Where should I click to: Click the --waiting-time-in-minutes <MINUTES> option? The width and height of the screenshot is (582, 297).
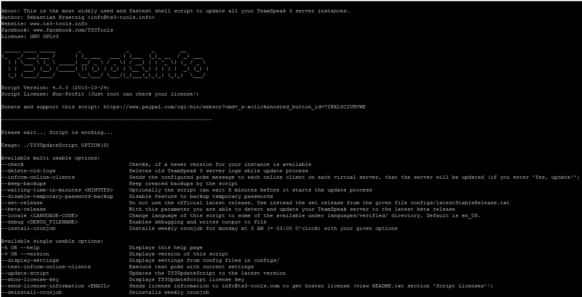[57, 190]
